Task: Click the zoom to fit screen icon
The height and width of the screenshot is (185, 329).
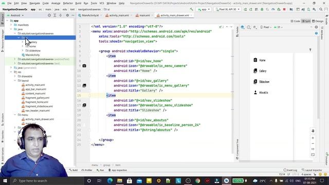Action: [x=313, y=155]
